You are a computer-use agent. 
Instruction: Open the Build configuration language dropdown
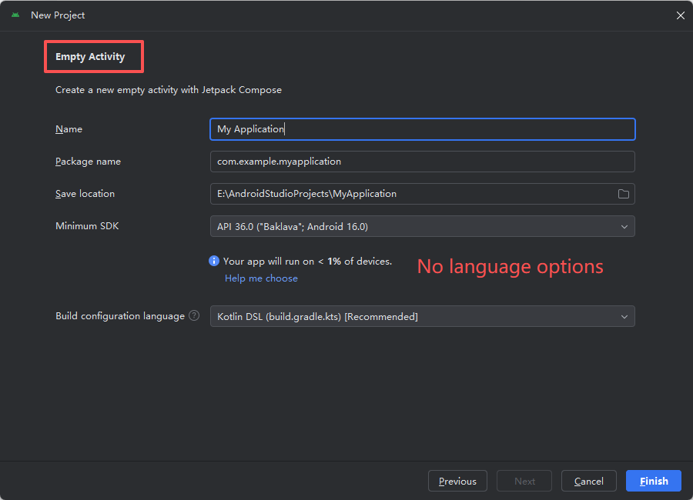click(422, 316)
